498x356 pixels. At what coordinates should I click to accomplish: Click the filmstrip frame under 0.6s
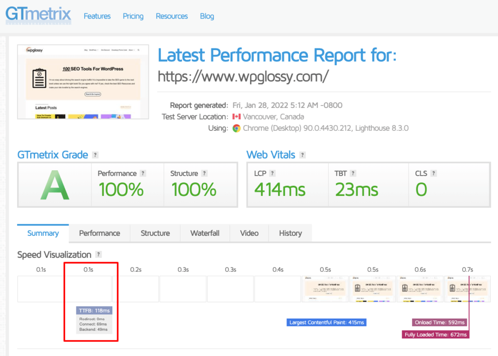(x=420, y=289)
